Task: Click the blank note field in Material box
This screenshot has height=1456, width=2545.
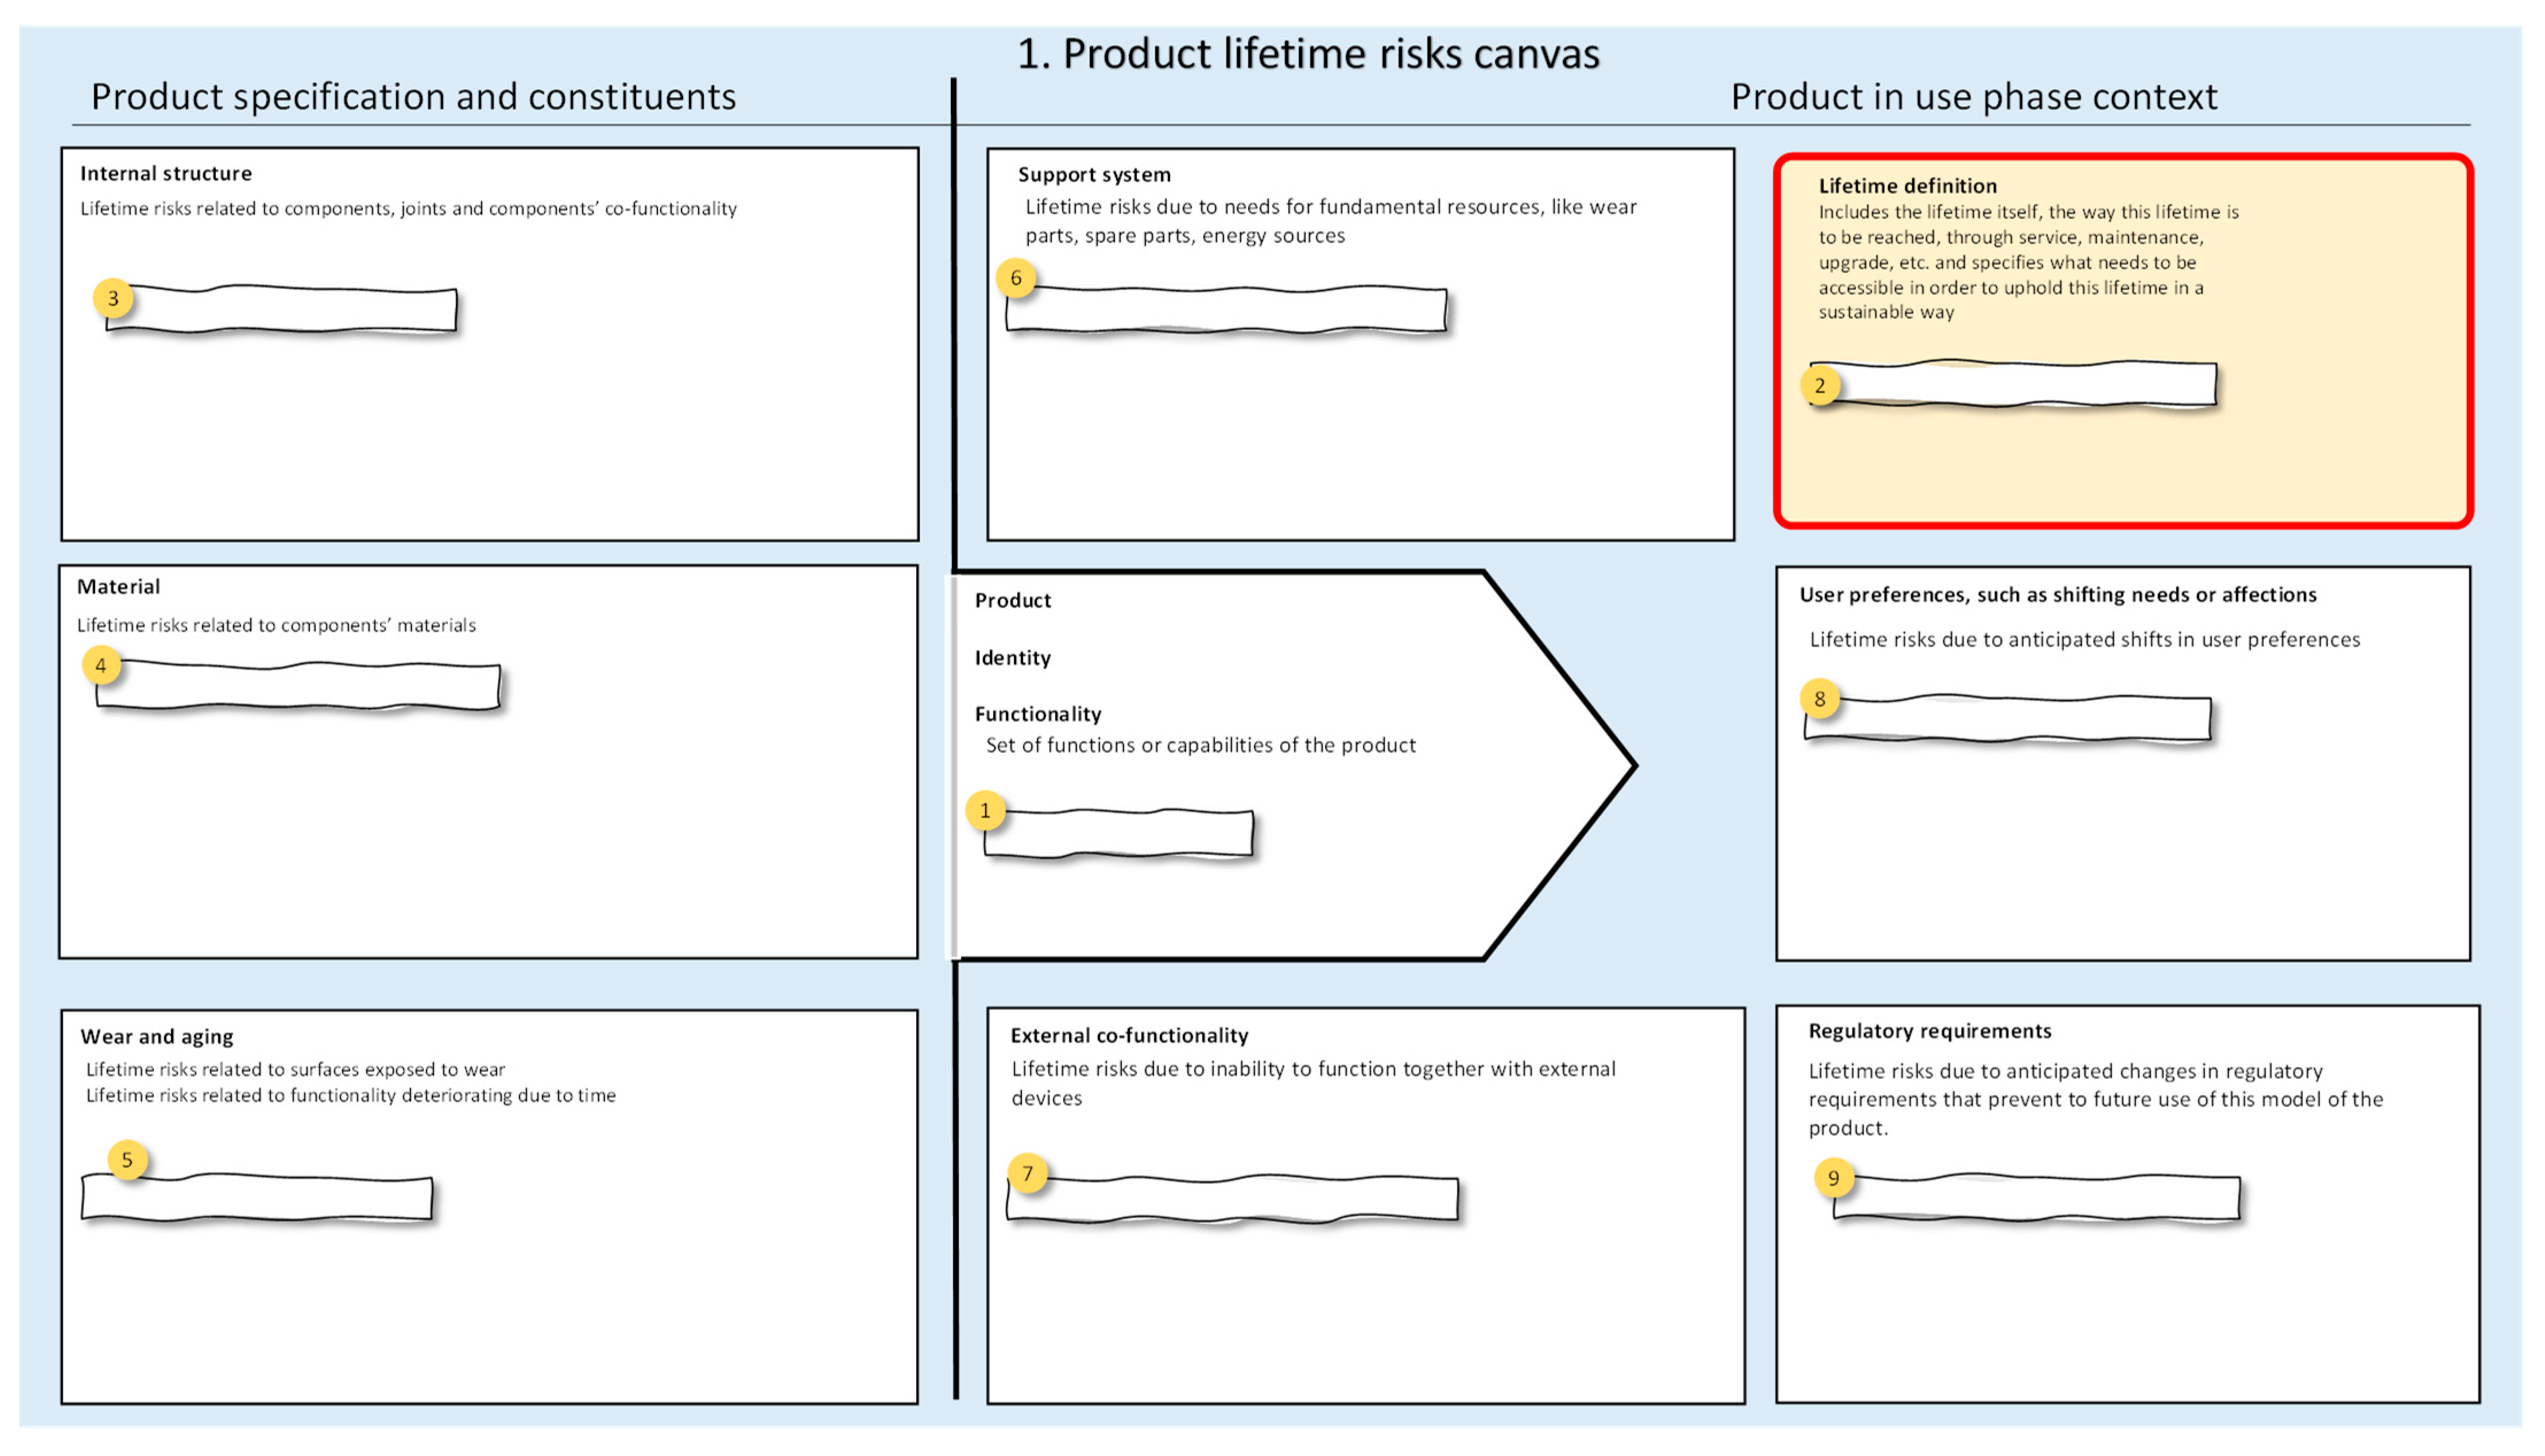Action: (x=305, y=687)
